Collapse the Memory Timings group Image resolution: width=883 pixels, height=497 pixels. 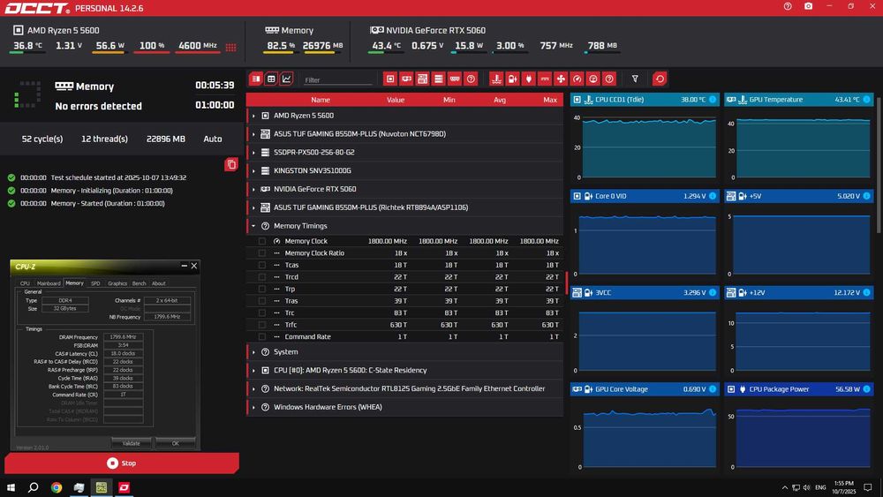pyautogui.click(x=253, y=226)
